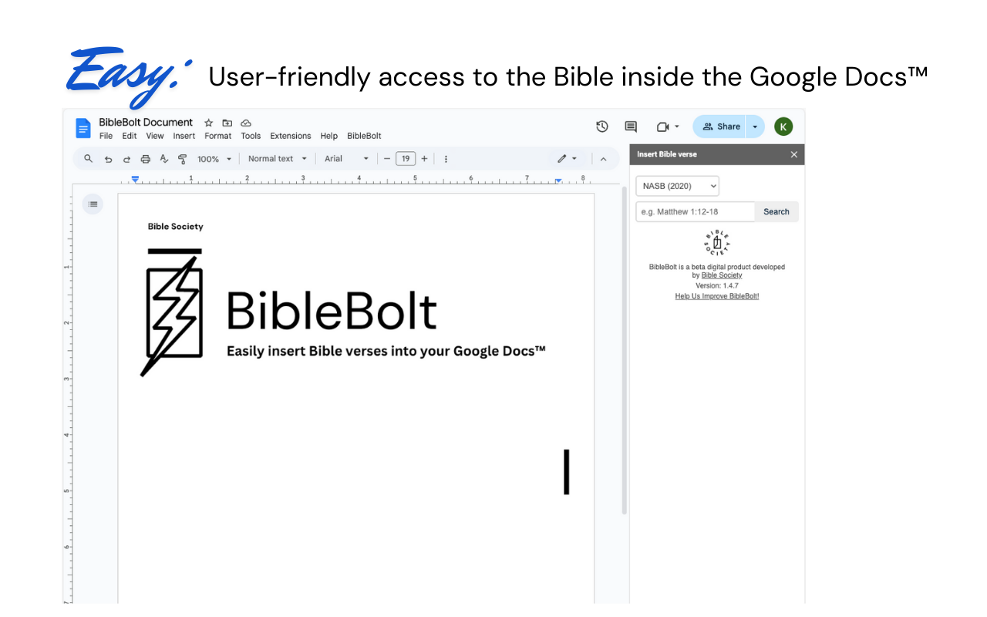This screenshot has width=987, height=617.
Task: Click the document vertical scrollbar
Action: [625, 352]
